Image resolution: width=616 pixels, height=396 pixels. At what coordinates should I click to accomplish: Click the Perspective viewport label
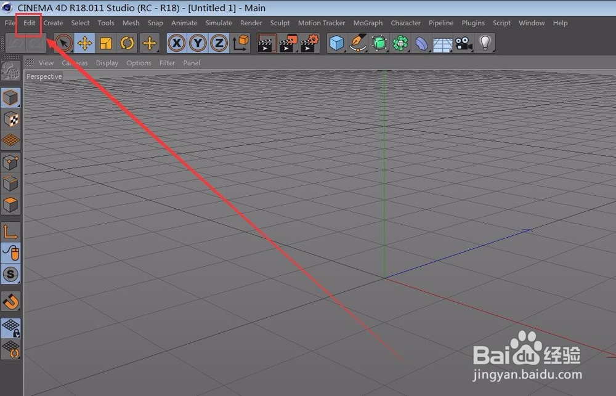point(44,76)
